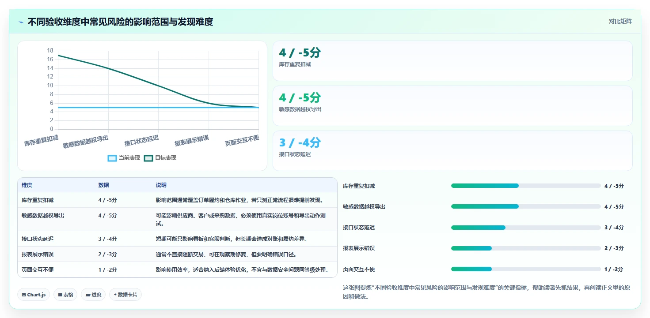Select 报表展示错误 cell in the table
This screenshot has width=650, height=318.
pyautogui.click(x=38, y=254)
